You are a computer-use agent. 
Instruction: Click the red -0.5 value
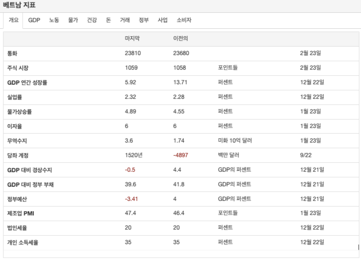point(130,170)
